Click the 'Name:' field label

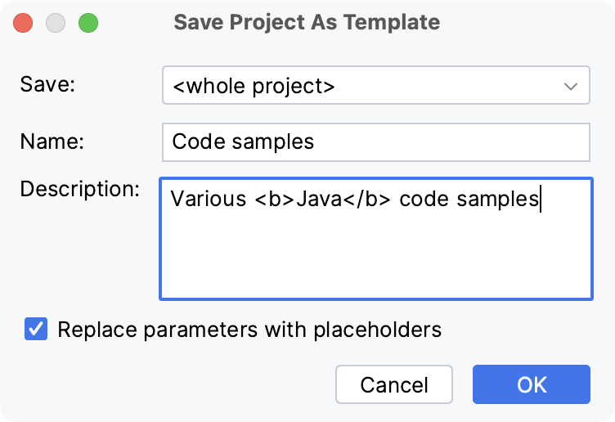[52, 141]
